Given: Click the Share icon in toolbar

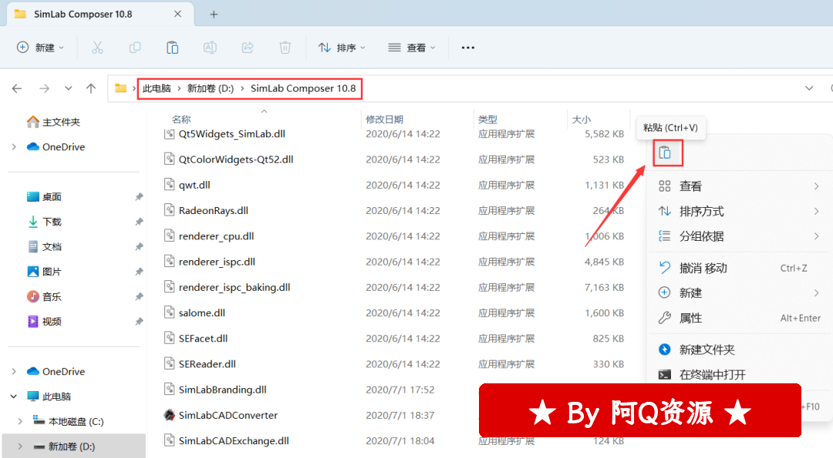Looking at the screenshot, I should pyautogui.click(x=248, y=48).
